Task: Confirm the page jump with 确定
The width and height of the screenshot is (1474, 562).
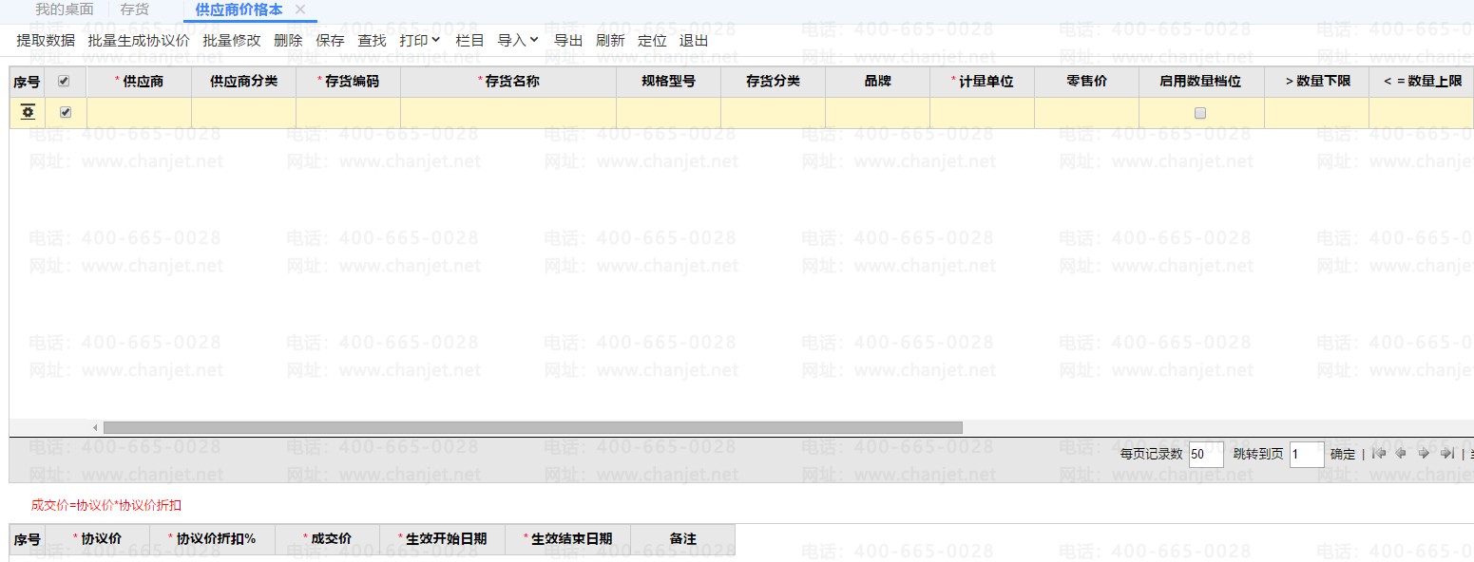Action: tap(1342, 455)
